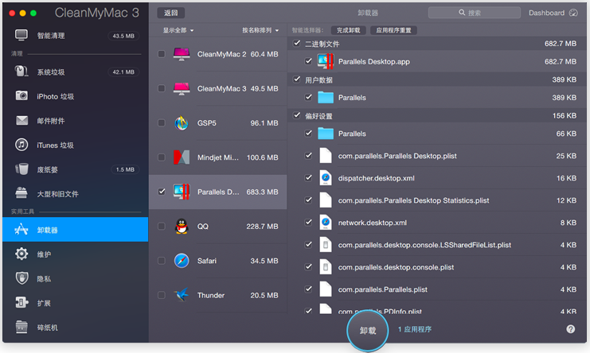Click com.parallels.Parallels Desktop Statistics.plist file name
This screenshot has height=353, width=590.
[x=413, y=200]
